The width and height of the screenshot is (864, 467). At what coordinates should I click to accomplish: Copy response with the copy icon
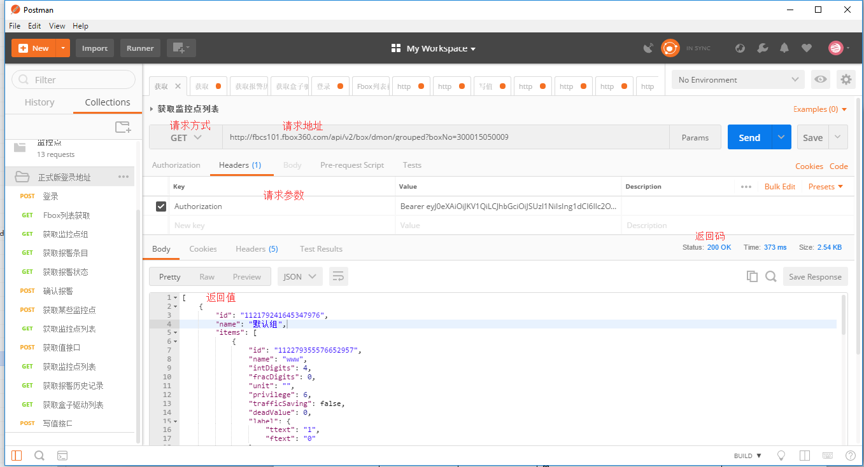752,276
